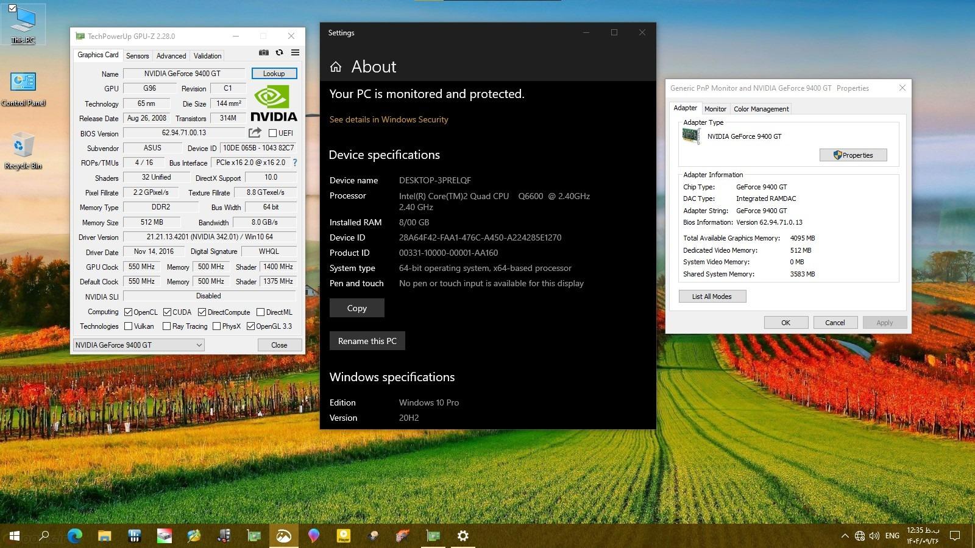Toggle the UEFI checkbox
The width and height of the screenshot is (975, 548).
[272, 133]
